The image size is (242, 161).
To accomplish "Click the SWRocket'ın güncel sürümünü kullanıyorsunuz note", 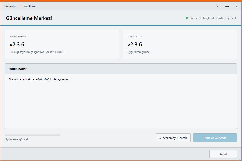I will pyautogui.click(x=40, y=79).
